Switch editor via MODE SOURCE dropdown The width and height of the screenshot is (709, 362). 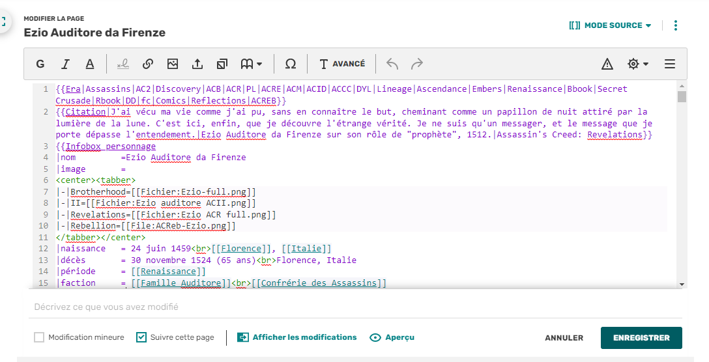pyautogui.click(x=610, y=25)
